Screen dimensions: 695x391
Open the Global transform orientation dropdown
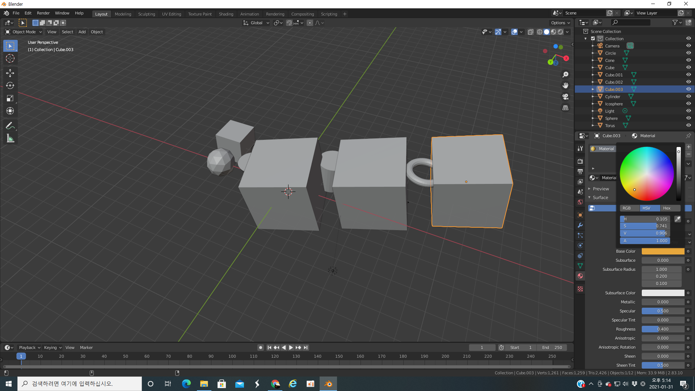tap(256, 23)
